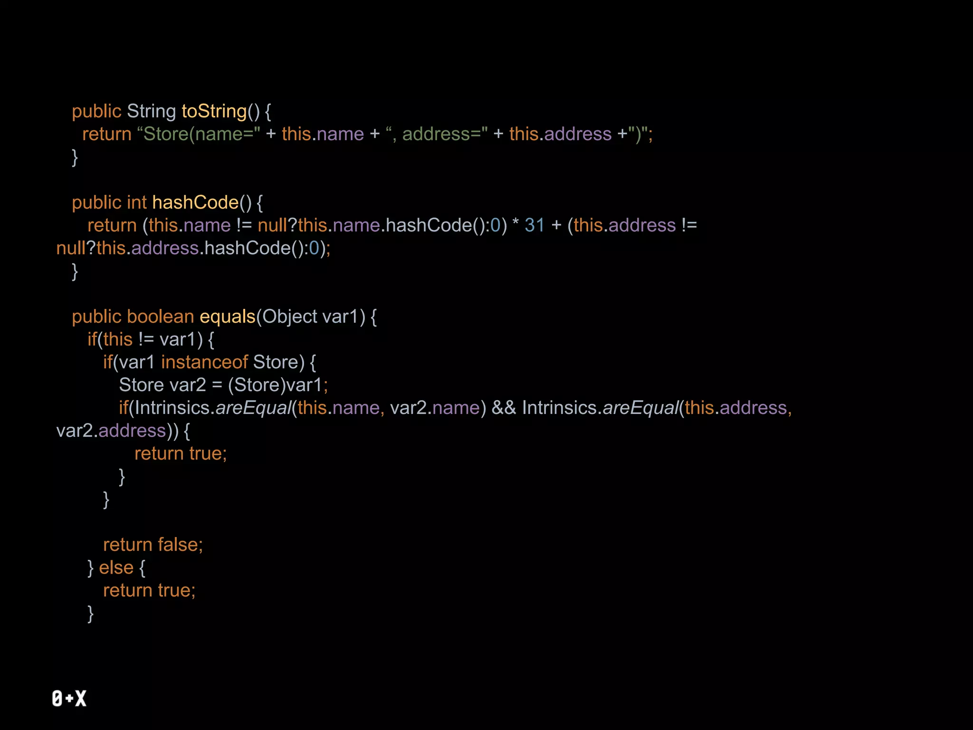The height and width of the screenshot is (730, 973).
Task: Click the number 31 in hashCode
Action: point(534,225)
